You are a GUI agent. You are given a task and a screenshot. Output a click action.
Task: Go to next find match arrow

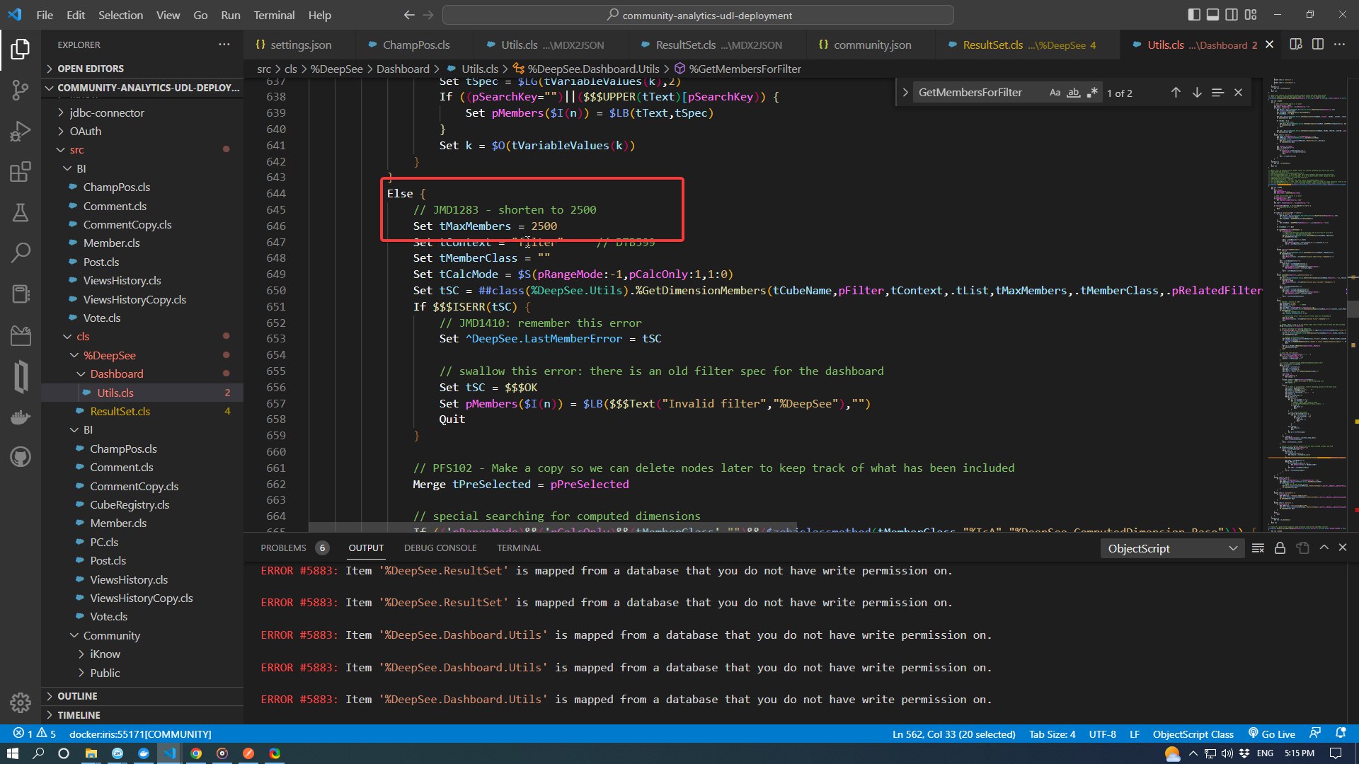point(1197,93)
